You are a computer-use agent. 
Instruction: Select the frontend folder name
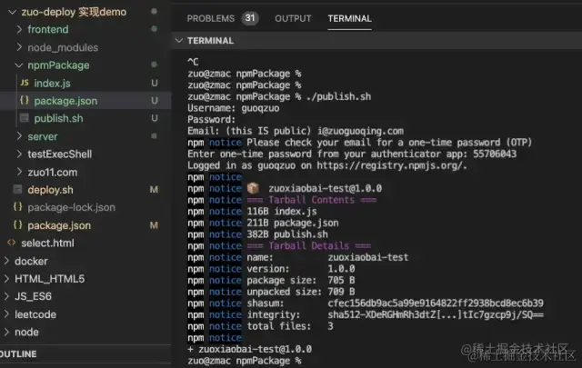pos(48,29)
